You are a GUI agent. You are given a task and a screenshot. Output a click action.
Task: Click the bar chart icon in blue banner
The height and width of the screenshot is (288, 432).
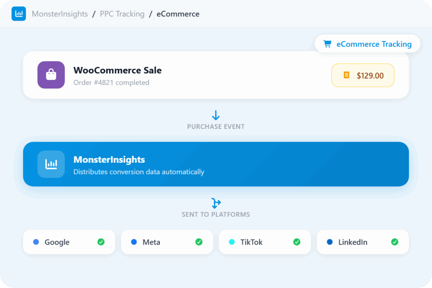coord(51,164)
